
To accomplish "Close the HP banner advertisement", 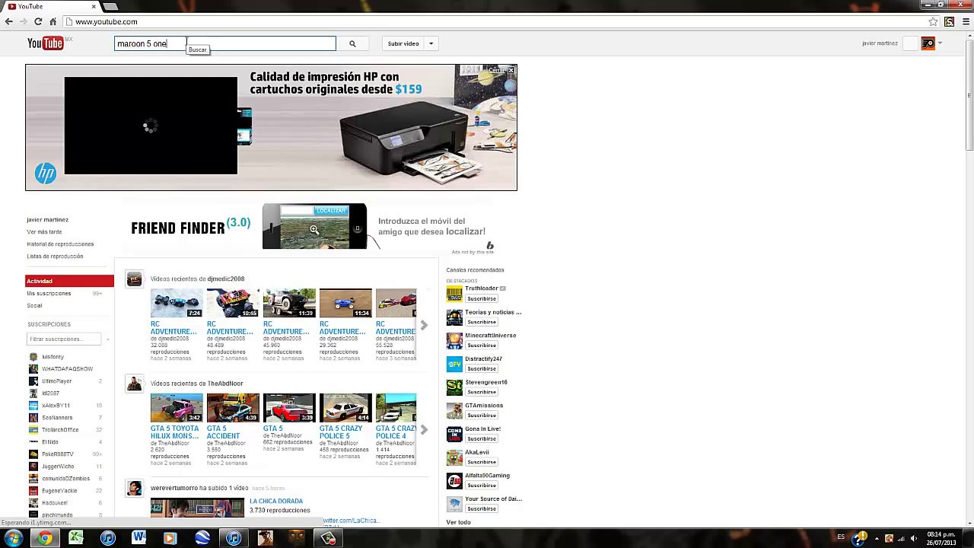I will (511, 70).
